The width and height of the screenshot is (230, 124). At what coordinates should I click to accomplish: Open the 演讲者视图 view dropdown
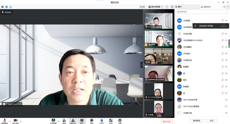point(155,7)
